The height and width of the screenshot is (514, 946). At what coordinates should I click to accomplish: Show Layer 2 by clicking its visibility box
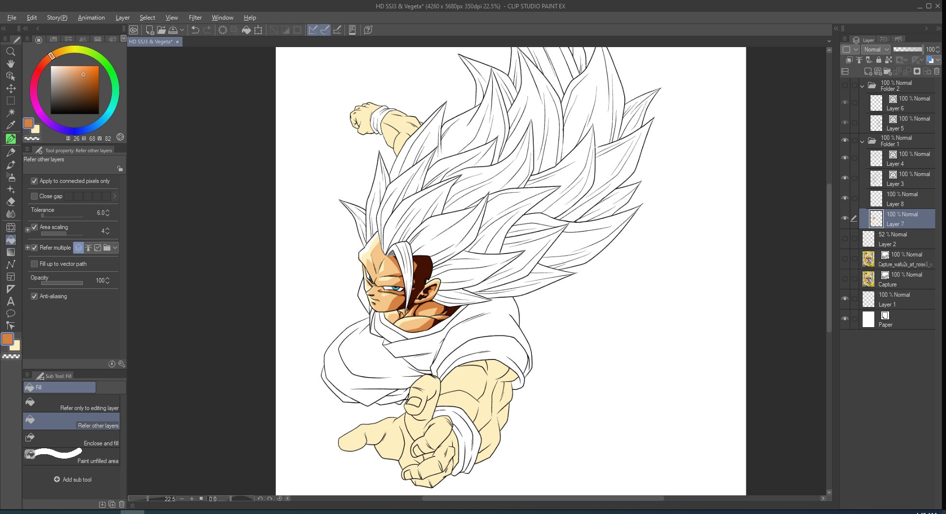pos(844,239)
